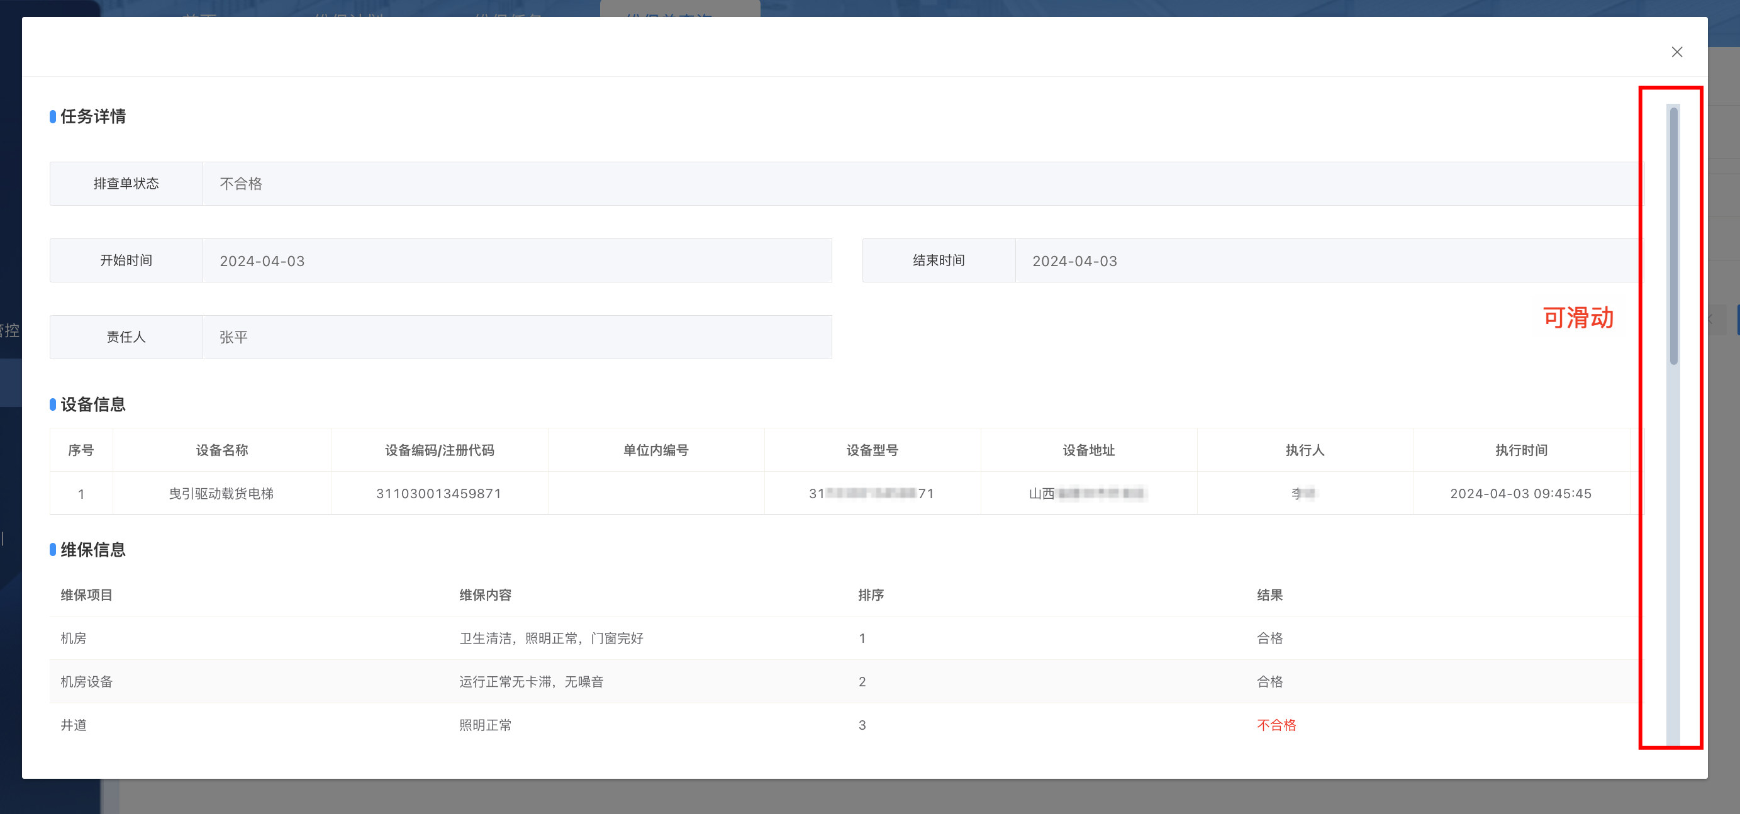The height and width of the screenshot is (814, 1740).
Task: Select the 2024-04-03 09:45:45 execution time cell
Action: coord(1520,494)
